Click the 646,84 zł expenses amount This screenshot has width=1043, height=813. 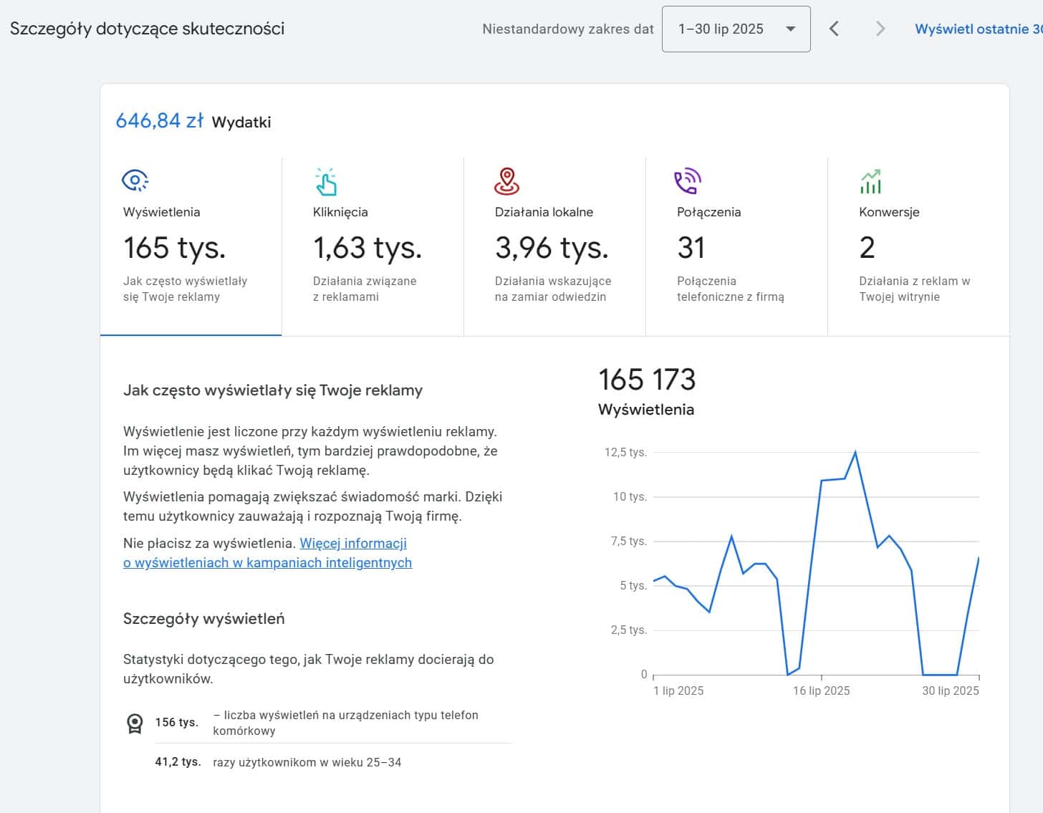click(160, 120)
